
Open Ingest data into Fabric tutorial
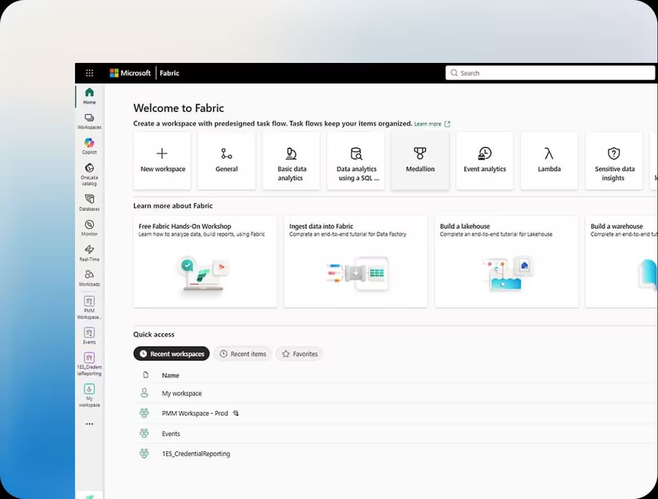click(x=355, y=262)
